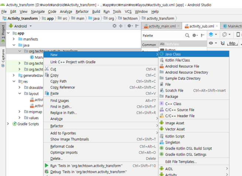The width and height of the screenshot is (242, 176).
Task: Collapse the res folder
Action: point(14,82)
